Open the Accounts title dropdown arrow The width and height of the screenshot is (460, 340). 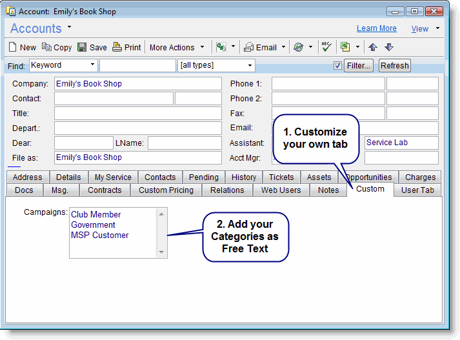(x=70, y=27)
